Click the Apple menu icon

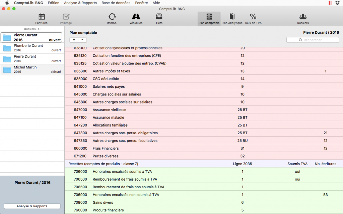coord(7,3)
